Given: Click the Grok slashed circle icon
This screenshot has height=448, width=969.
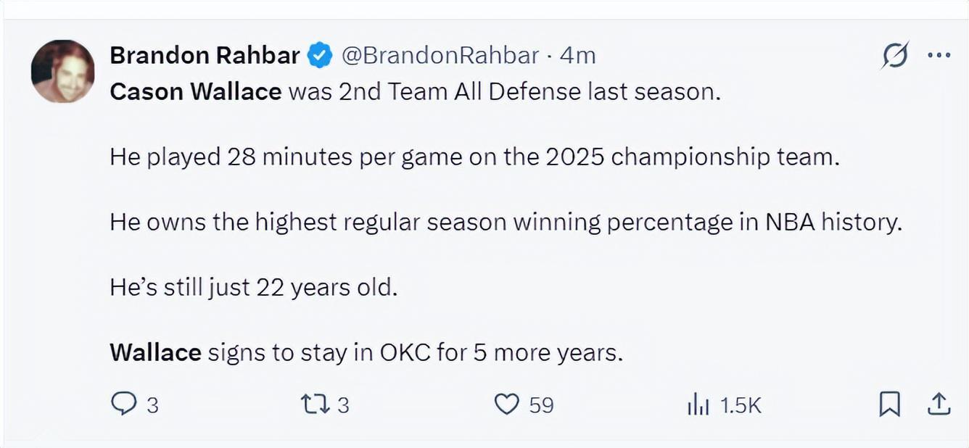Looking at the screenshot, I should tap(895, 55).
